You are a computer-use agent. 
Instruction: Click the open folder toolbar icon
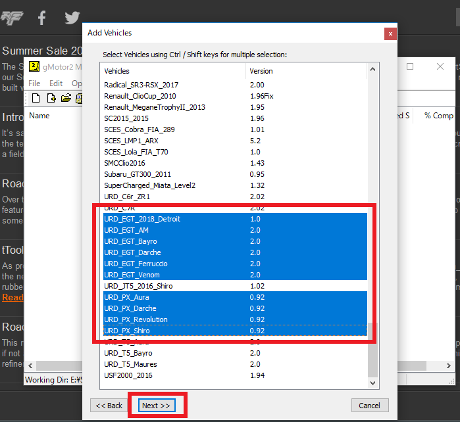(x=66, y=99)
